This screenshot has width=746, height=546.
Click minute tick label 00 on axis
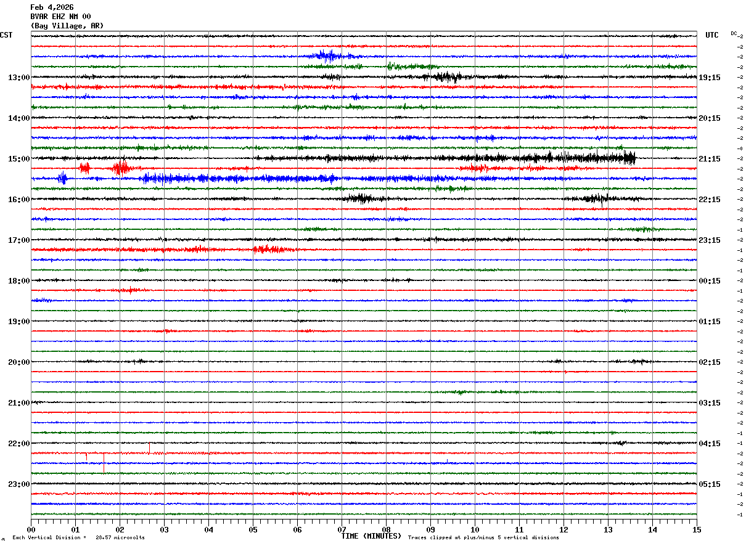(x=31, y=529)
